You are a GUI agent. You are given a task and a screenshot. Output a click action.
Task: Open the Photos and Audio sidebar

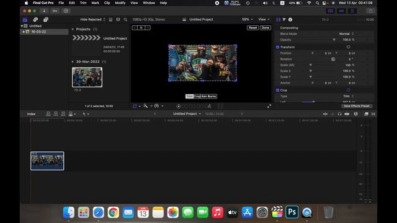point(35,20)
